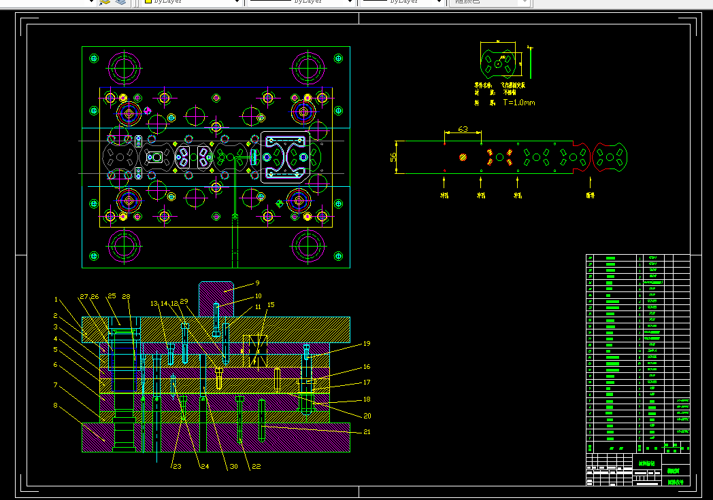This screenshot has height=500, width=713.
Task: Select part callout number 1
Action: tap(56, 300)
